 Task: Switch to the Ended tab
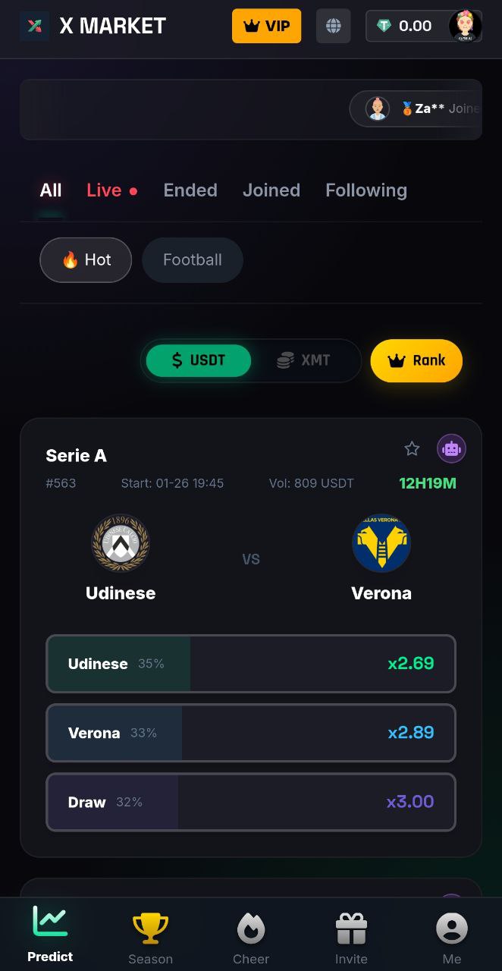pos(190,190)
